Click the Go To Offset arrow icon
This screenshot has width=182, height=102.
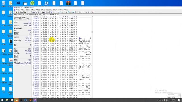tap(56, 12)
